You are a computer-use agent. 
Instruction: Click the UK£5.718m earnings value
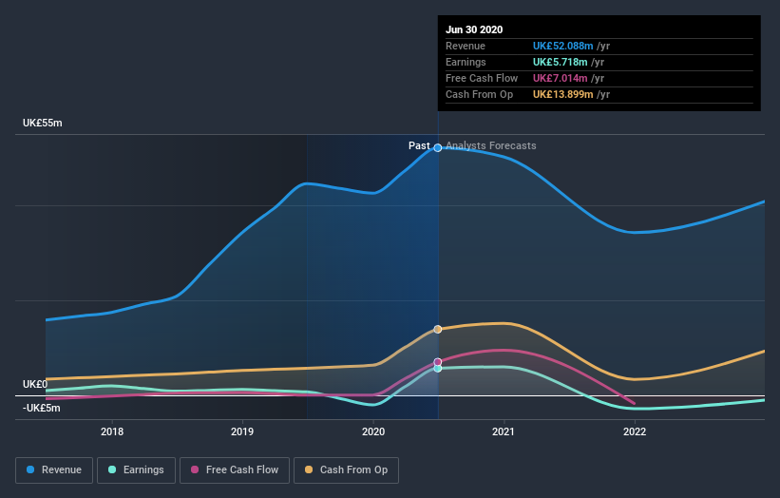tap(561, 62)
